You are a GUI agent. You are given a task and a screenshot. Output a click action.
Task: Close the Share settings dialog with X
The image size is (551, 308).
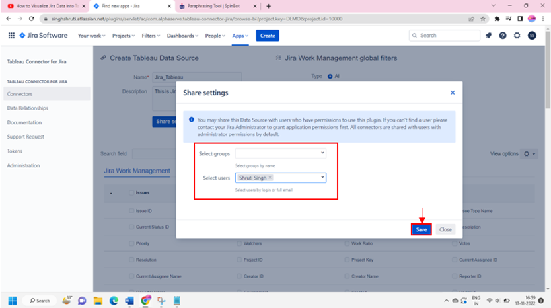(453, 93)
